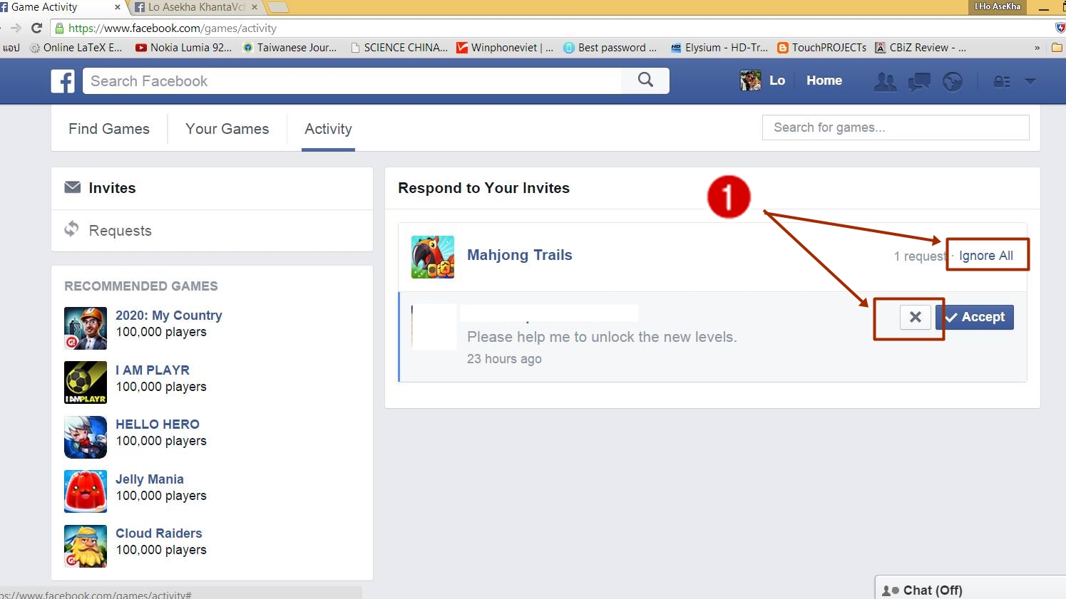Click the I AM PLAYR soccer icon

click(x=86, y=382)
